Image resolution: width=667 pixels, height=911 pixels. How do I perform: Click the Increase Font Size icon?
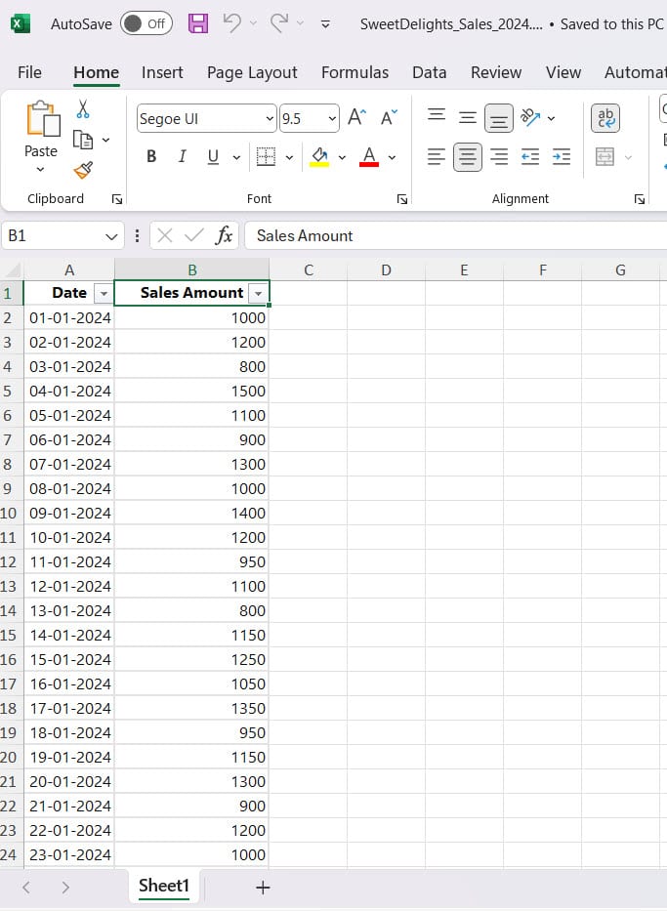click(357, 117)
